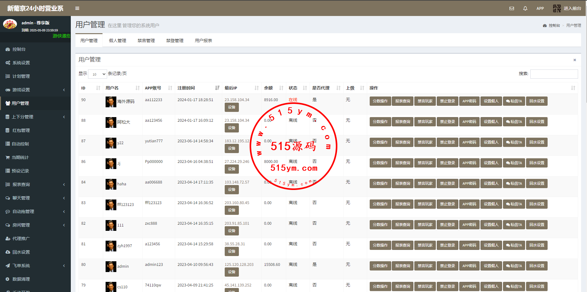Click the 搜索 search input field

coord(554,74)
